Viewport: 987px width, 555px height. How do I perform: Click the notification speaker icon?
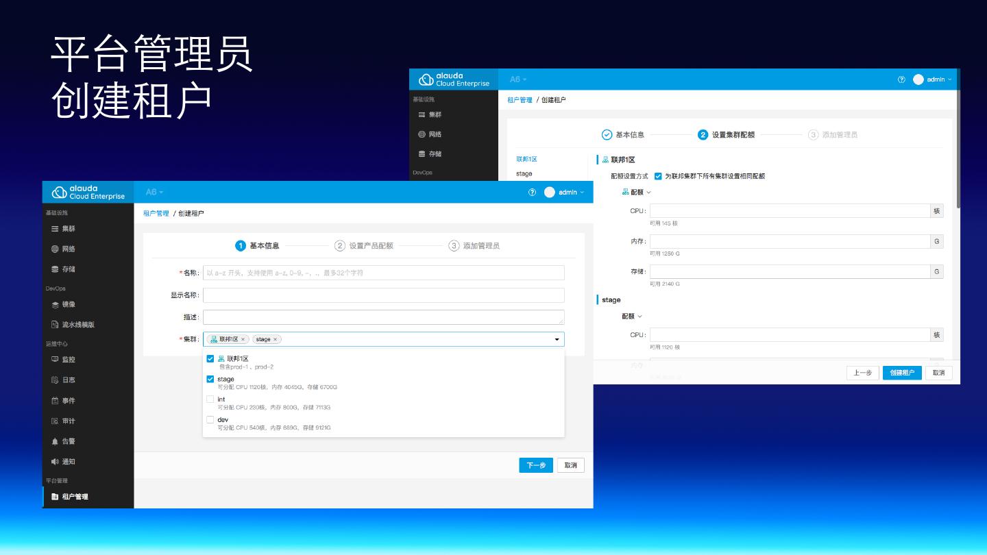(55, 462)
